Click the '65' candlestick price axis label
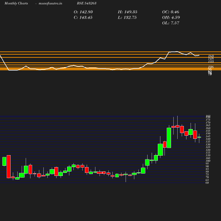Viewport: 221px width, 221px height. (207, 180)
